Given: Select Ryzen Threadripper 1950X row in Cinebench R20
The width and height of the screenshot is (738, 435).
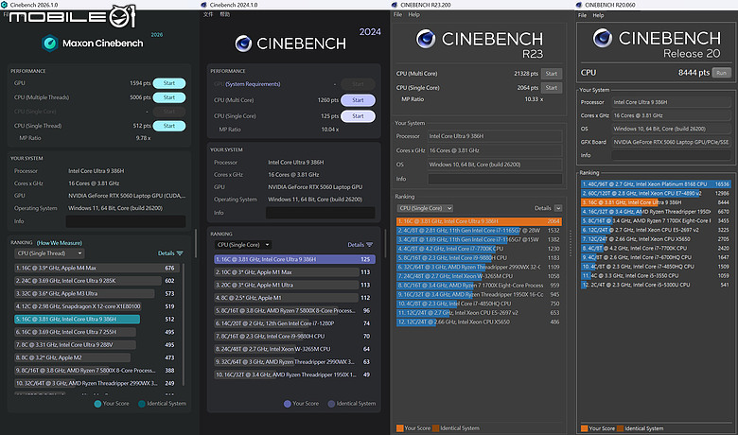Looking at the screenshot, I should point(655,212).
